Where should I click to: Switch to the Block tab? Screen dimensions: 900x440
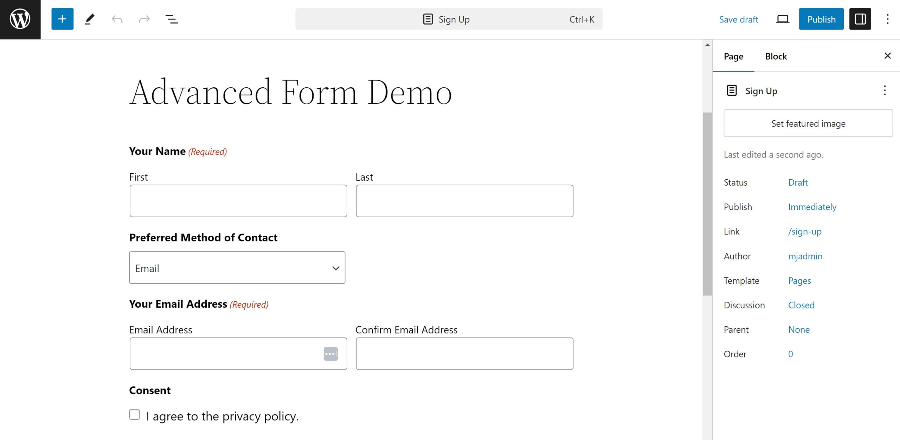[776, 56]
